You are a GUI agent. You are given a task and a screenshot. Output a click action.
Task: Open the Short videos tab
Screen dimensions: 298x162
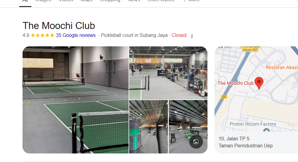point(161,1)
